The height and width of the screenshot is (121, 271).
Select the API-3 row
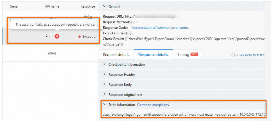(52, 53)
